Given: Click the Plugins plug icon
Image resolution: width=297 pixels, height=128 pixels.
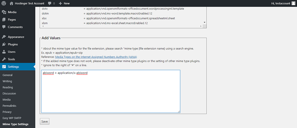Looking at the screenshot, I should (x=4, y=44).
